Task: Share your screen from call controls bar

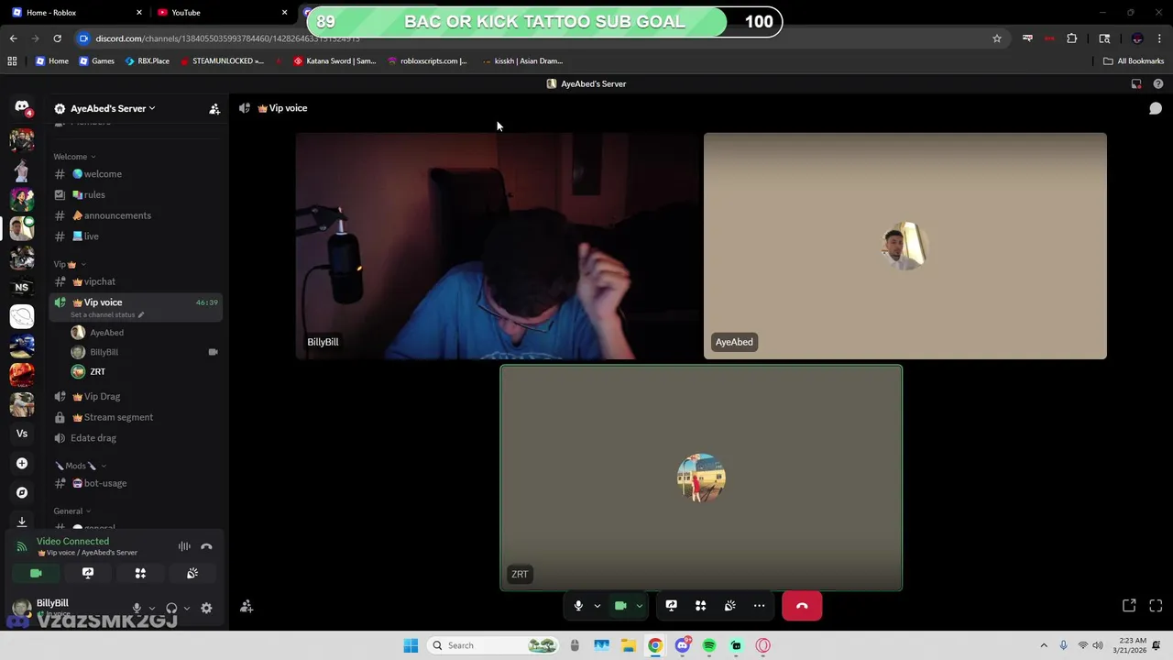Action: (671, 606)
